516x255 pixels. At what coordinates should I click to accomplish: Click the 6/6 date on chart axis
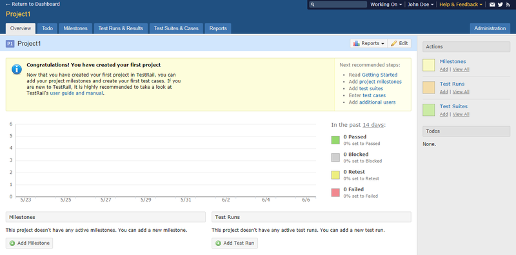pyautogui.click(x=306, y=200)
